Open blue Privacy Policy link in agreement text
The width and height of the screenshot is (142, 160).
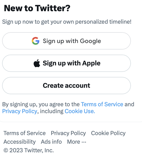(x=20, y=111)
